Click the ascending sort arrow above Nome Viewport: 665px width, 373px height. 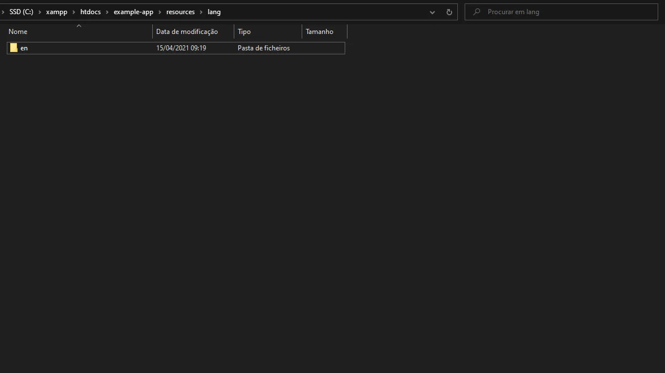(78, 26)
